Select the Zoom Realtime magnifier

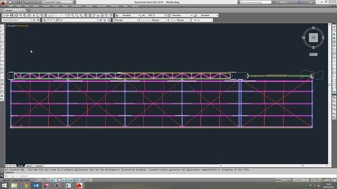point(73,15)
